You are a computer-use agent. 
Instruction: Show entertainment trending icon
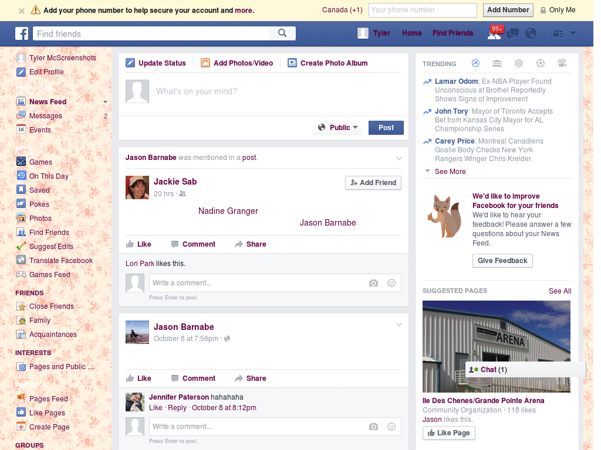(x=562, y=63)
